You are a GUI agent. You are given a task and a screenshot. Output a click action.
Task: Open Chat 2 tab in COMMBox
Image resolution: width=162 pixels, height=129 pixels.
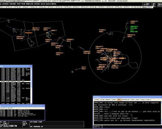click(143, 100)
